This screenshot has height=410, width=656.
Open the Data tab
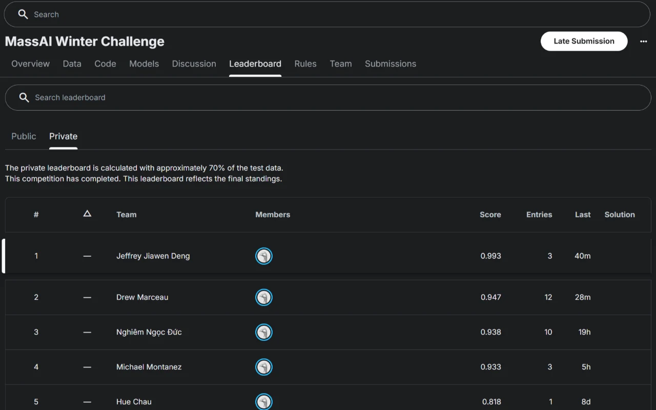pos(72,64)
